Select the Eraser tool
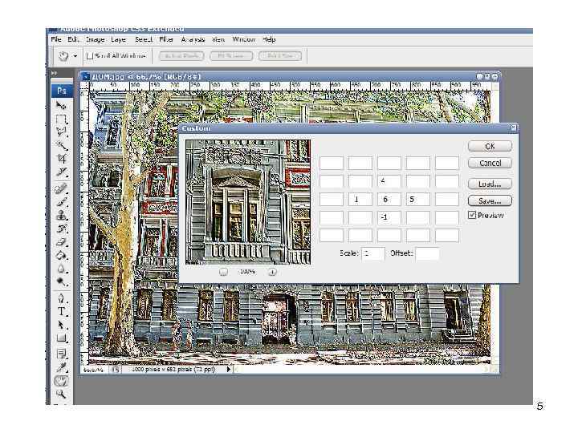 (x=61, y=241)
